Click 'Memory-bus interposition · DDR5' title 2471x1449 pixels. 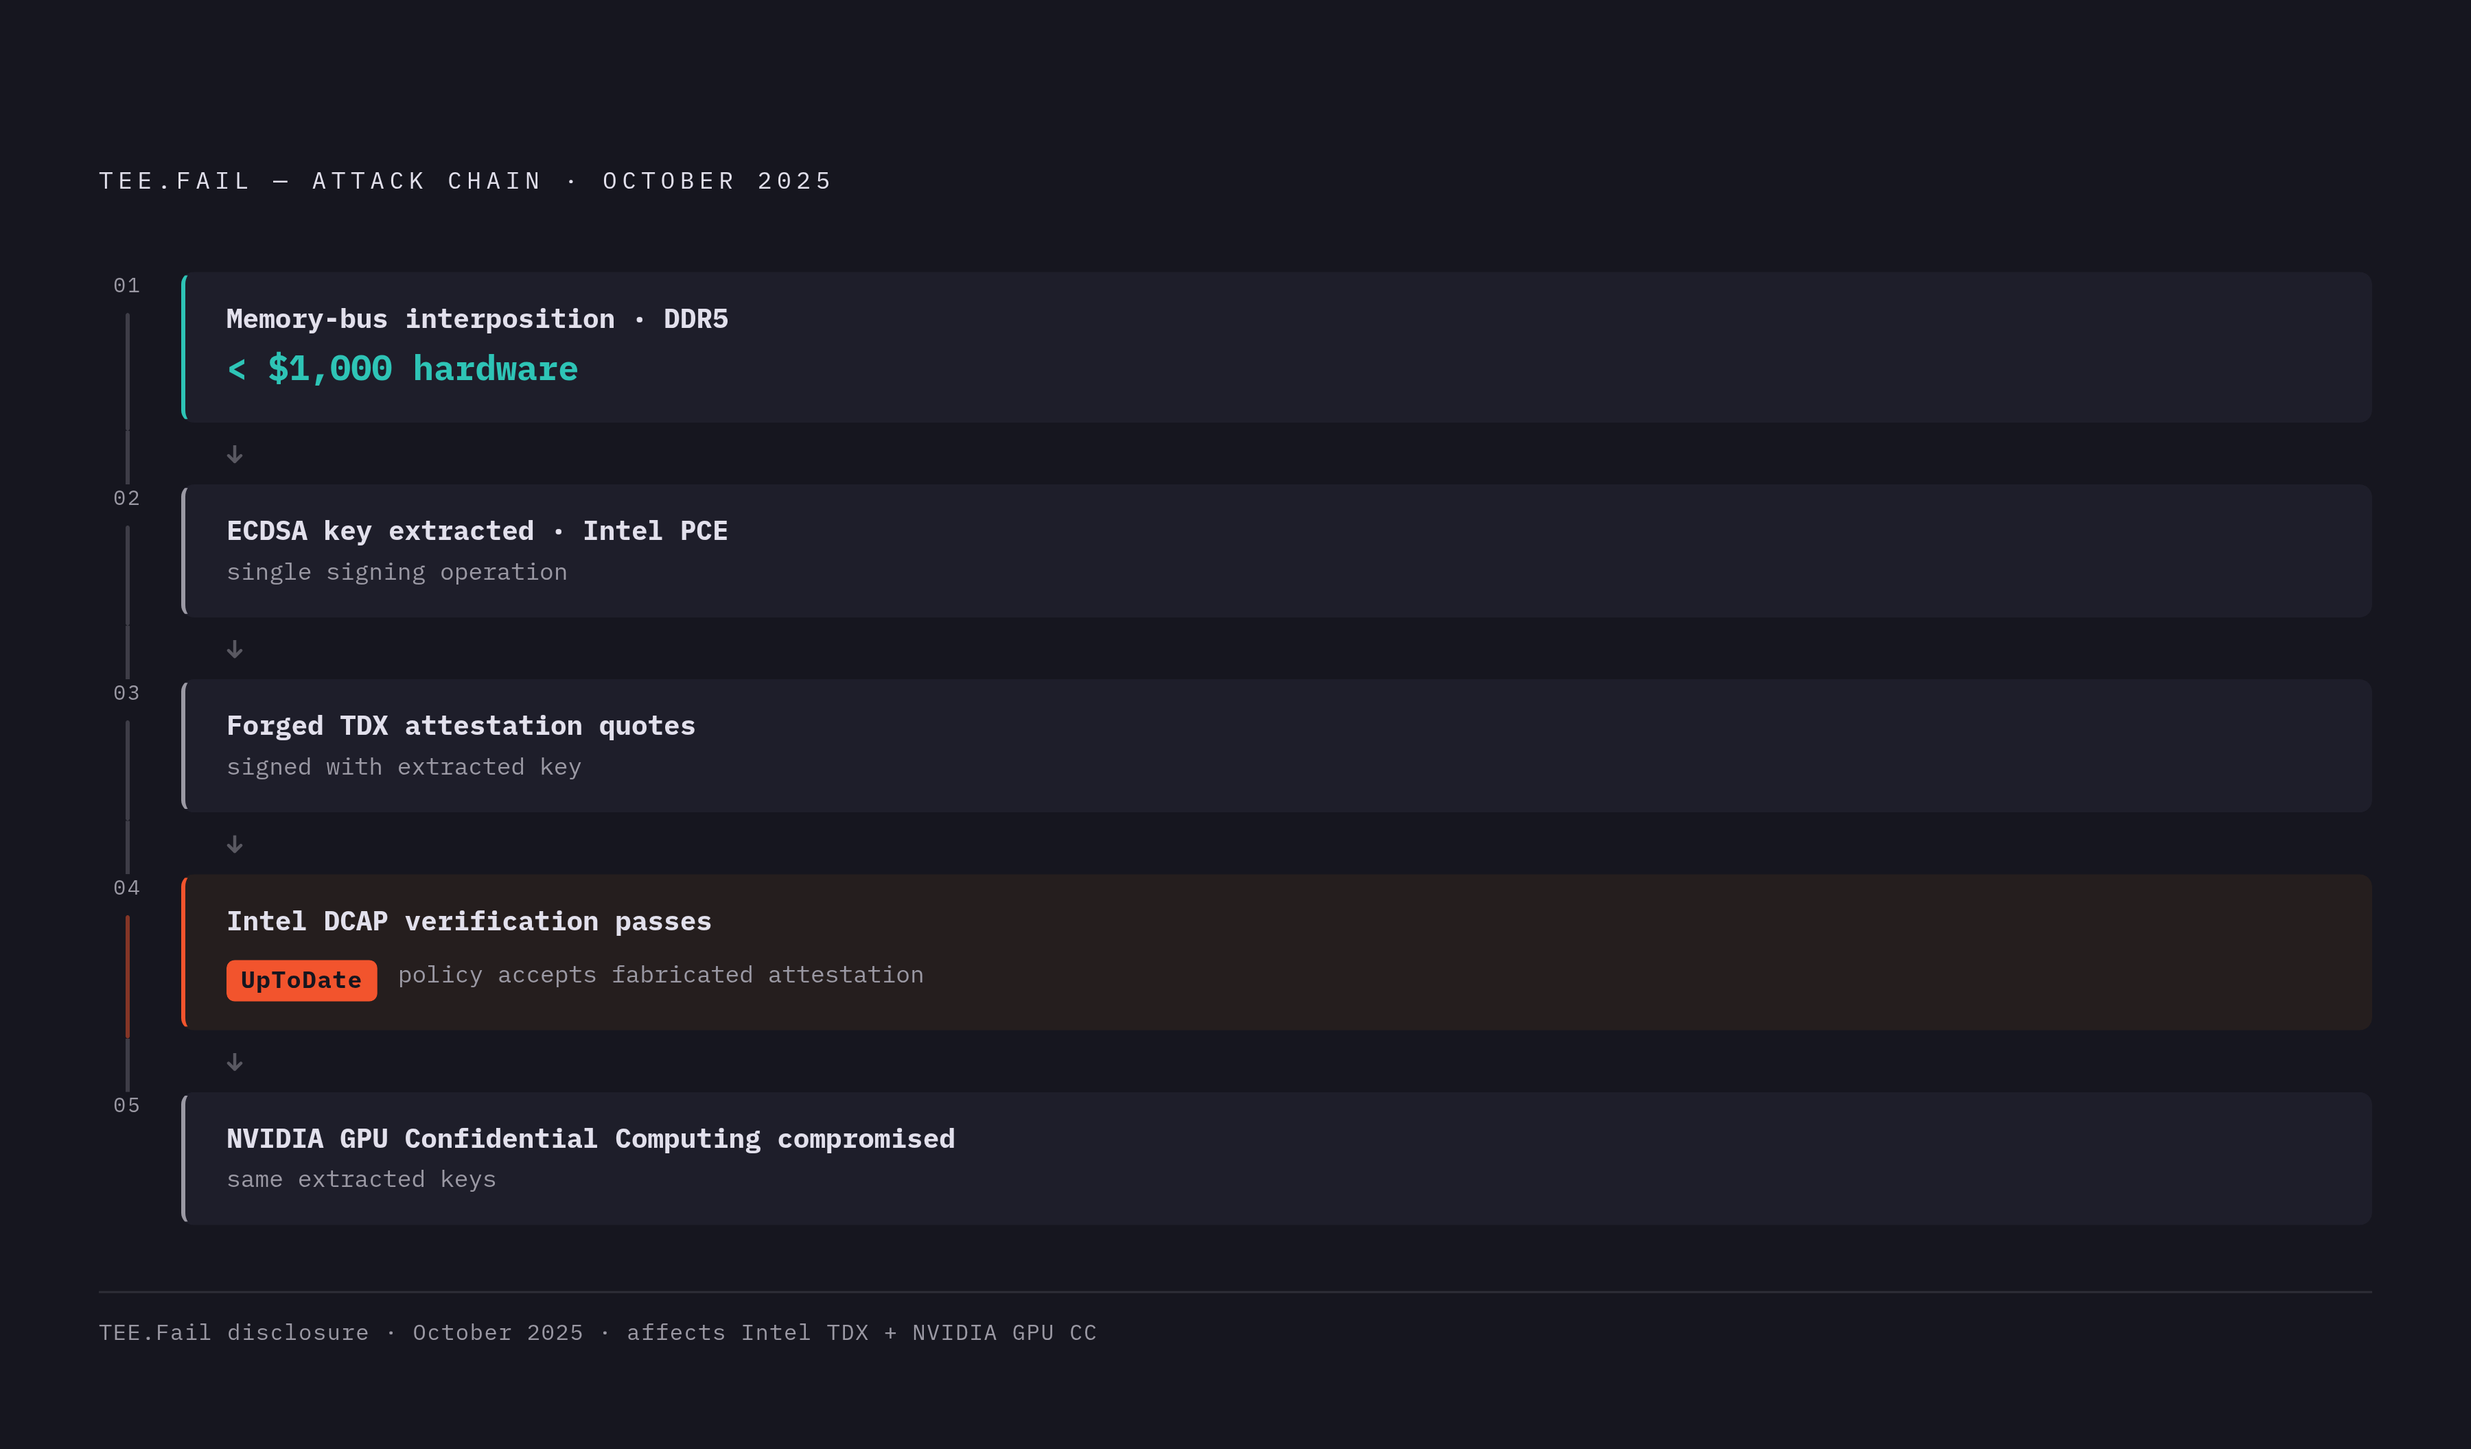pyautogui.click(x=478, y=320)
